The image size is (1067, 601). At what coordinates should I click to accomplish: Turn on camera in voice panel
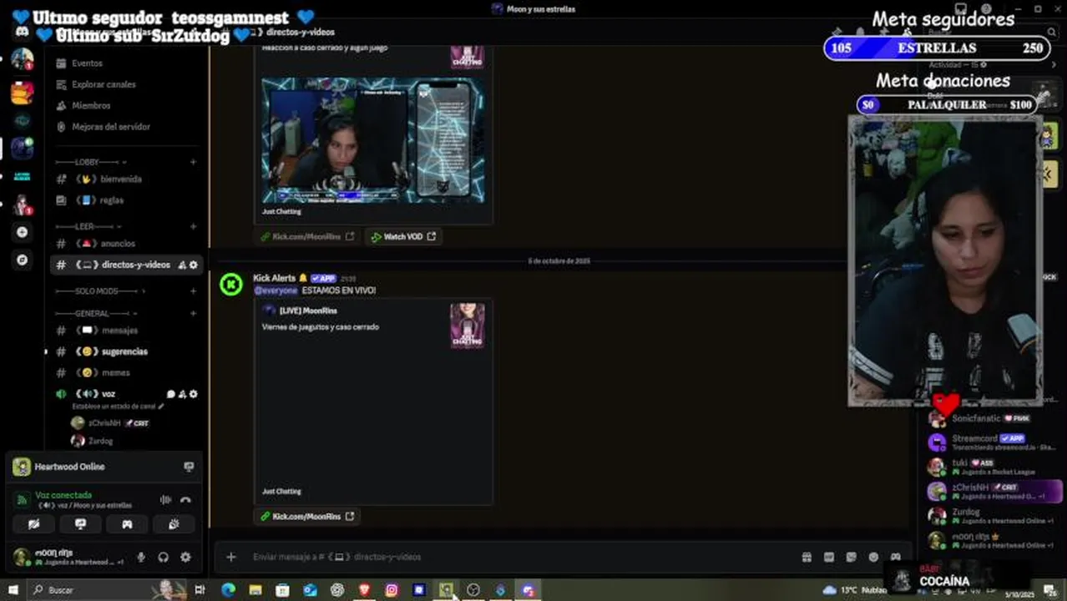coord(34,524)
